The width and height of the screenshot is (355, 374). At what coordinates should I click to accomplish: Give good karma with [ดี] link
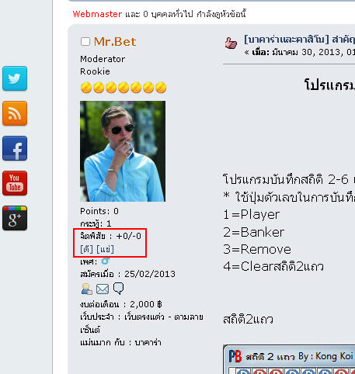(x=86, y=249)
